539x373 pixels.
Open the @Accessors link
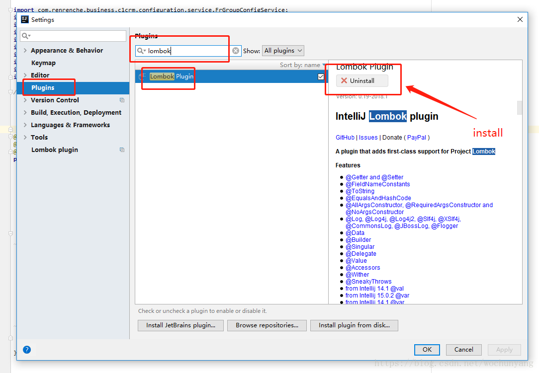(x=362, y=268)
